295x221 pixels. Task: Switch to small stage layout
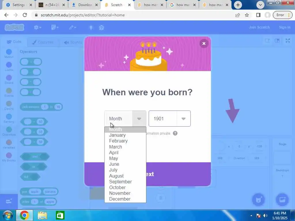(267, 41)
